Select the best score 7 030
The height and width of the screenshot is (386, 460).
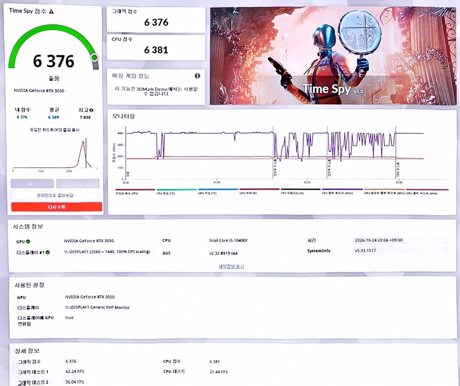(85, 117)
